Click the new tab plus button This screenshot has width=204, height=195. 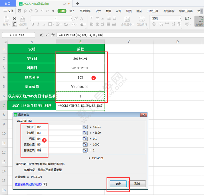click(x=78, y=4)
